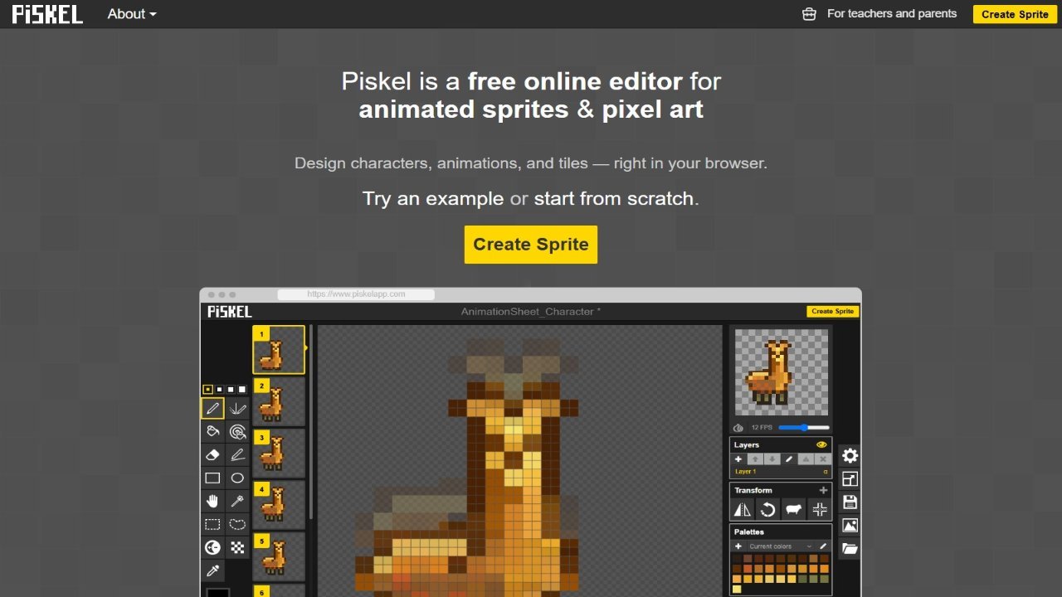Click the add palette plus icon
This screenshot has height=597, width=1062.
tap(738, 546)
